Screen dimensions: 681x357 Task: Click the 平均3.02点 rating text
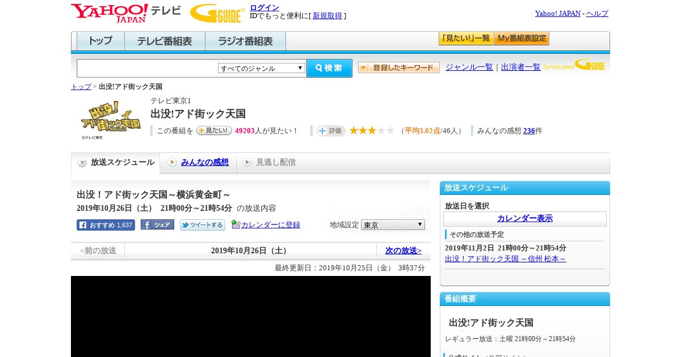(x=422, y=131)
